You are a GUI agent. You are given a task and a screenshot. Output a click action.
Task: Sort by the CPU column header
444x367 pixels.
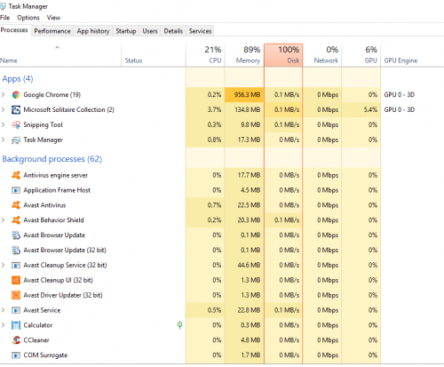pyautogui.click(x=205, y=55)
